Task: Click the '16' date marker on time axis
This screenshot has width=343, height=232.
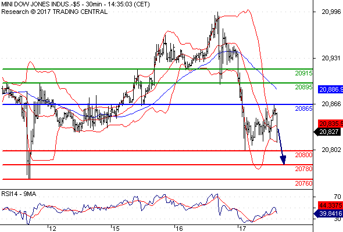Action: coord(179,229)
